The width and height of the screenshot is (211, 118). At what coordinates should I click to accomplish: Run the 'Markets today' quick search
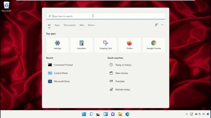point(120,89)
